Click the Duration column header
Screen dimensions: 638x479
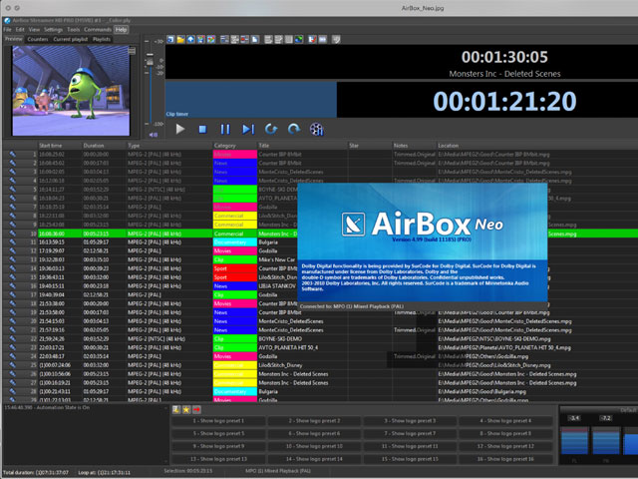[x=104, y=146]
